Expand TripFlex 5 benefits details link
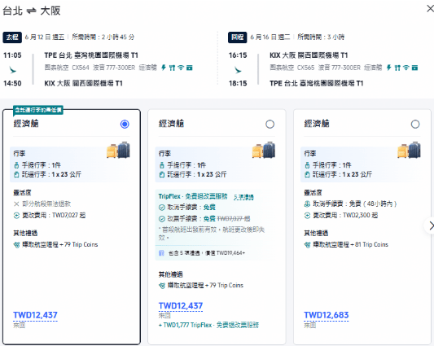Viewport: 434px width, 346px height. (x=243, y=197)
